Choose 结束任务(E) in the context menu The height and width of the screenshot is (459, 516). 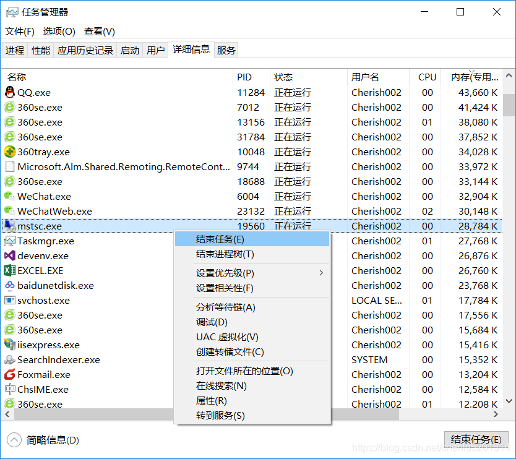coord(252,239)
